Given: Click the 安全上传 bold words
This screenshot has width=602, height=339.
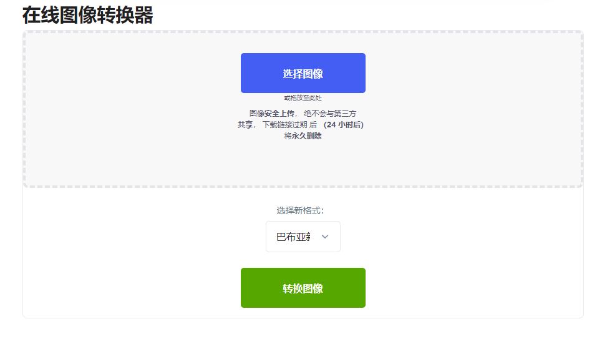Looking at the screenshot, I should click(280, 114).
